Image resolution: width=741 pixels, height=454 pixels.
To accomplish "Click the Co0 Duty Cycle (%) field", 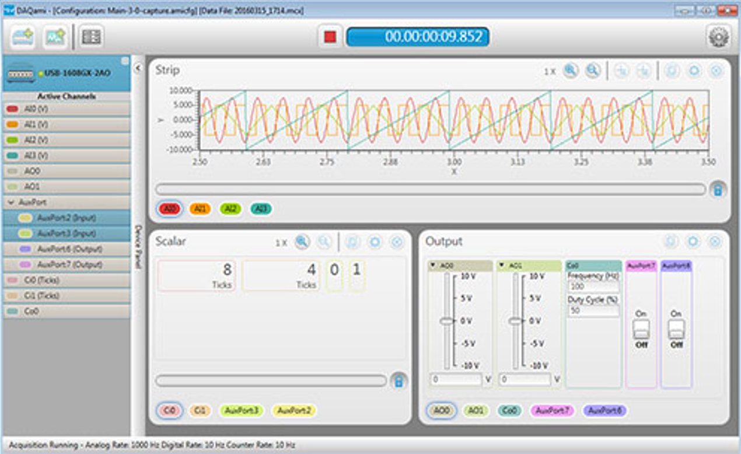I will [x=593, y=311].
